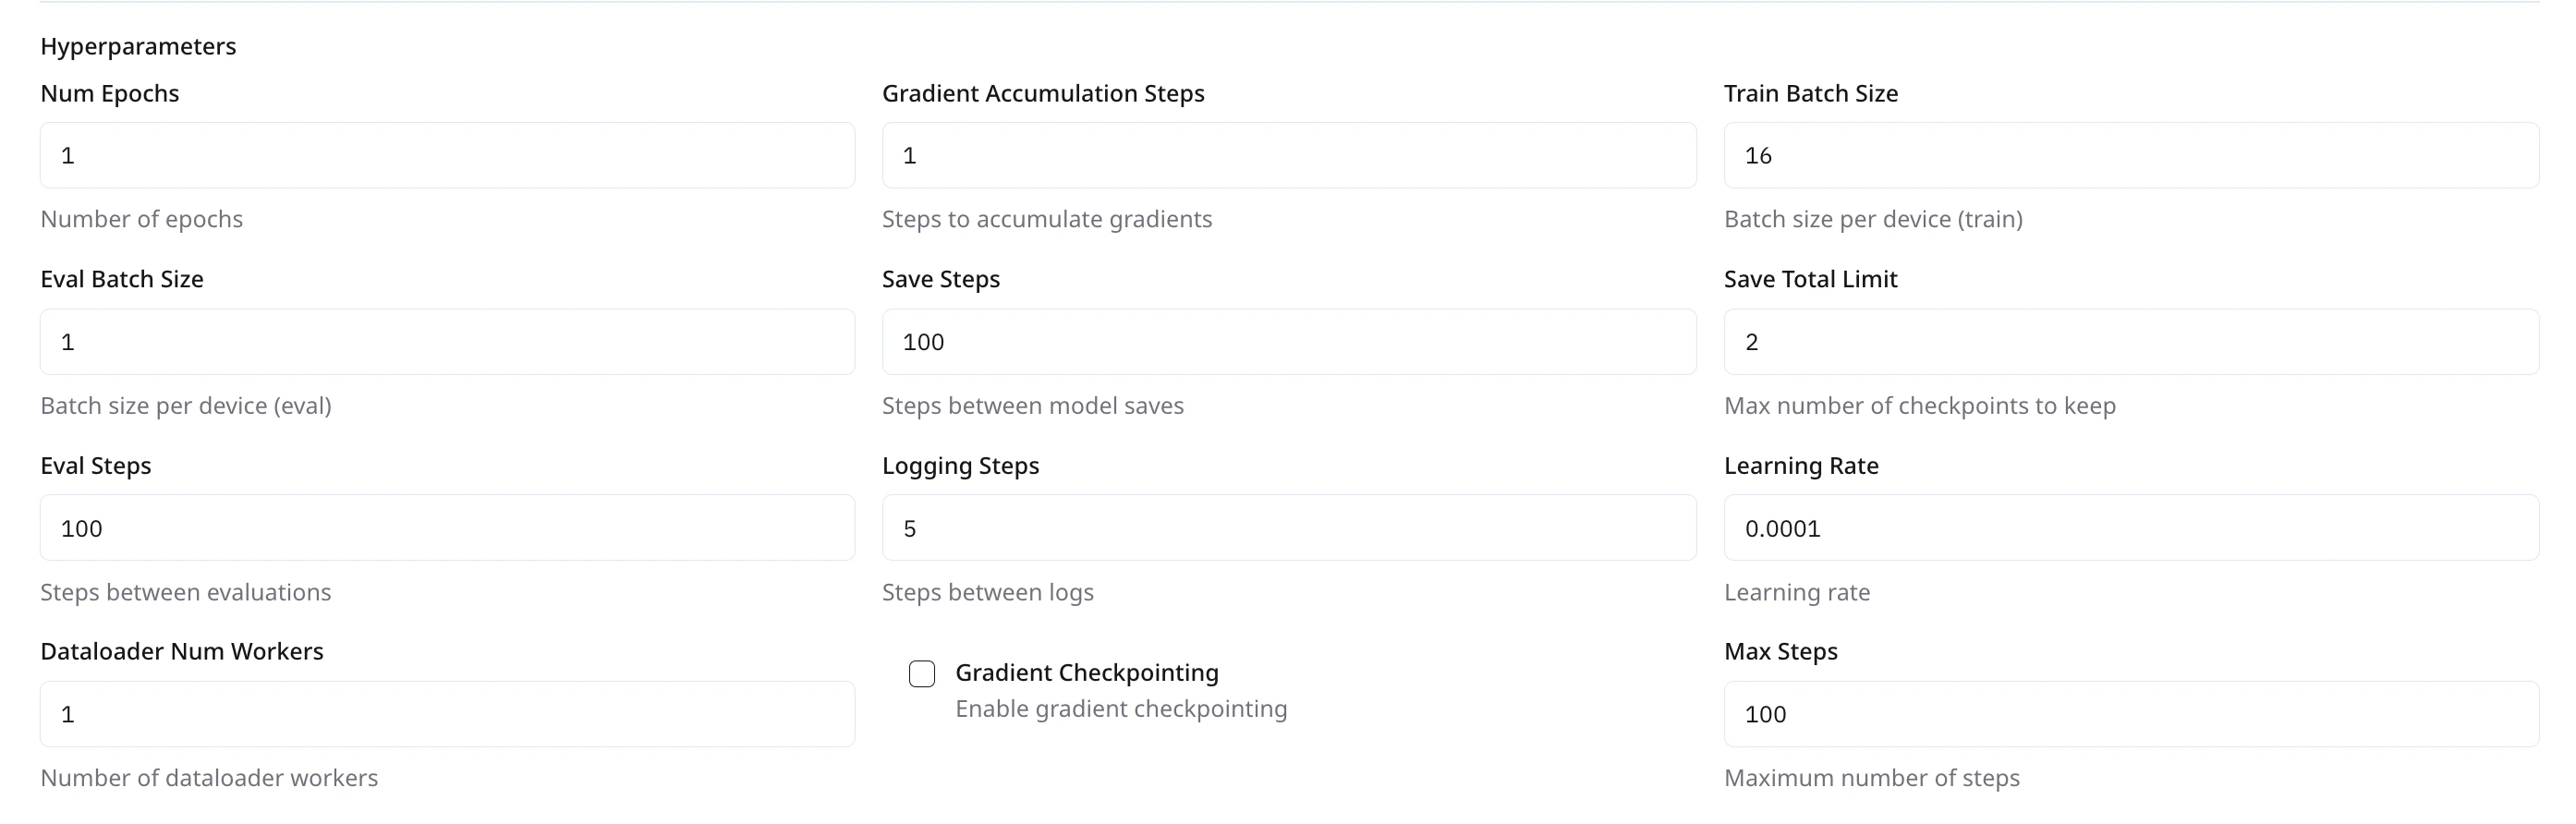2576x824 pixels.
Task: Edit the Save Steps value
Action: (1289, 342)
